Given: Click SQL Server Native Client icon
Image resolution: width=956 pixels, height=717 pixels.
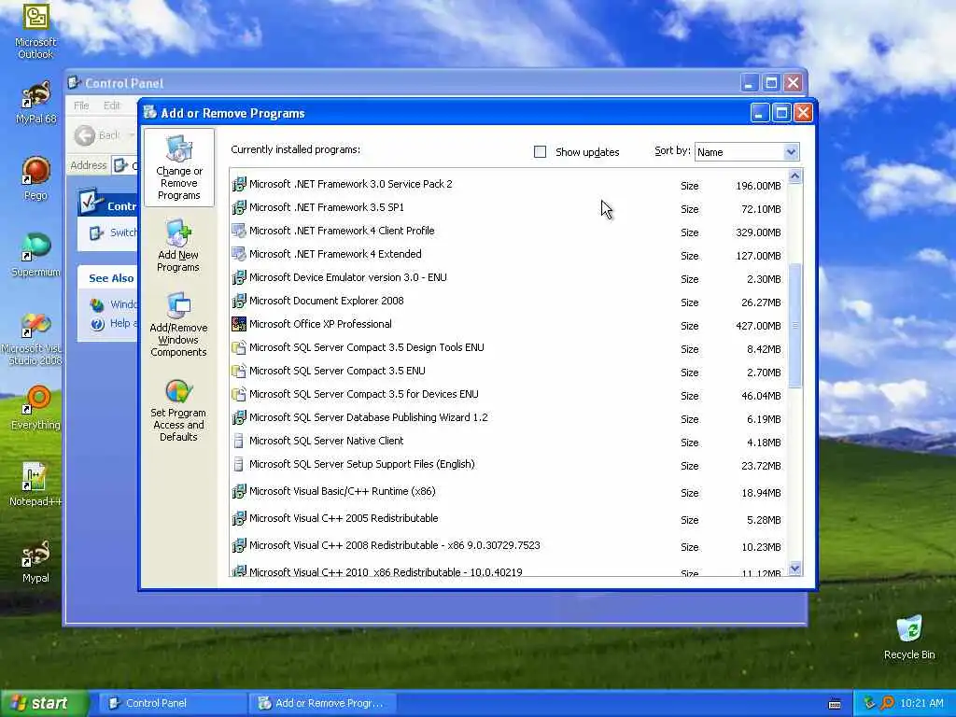Looking at the screenshot, I should [x=239, y=441].
